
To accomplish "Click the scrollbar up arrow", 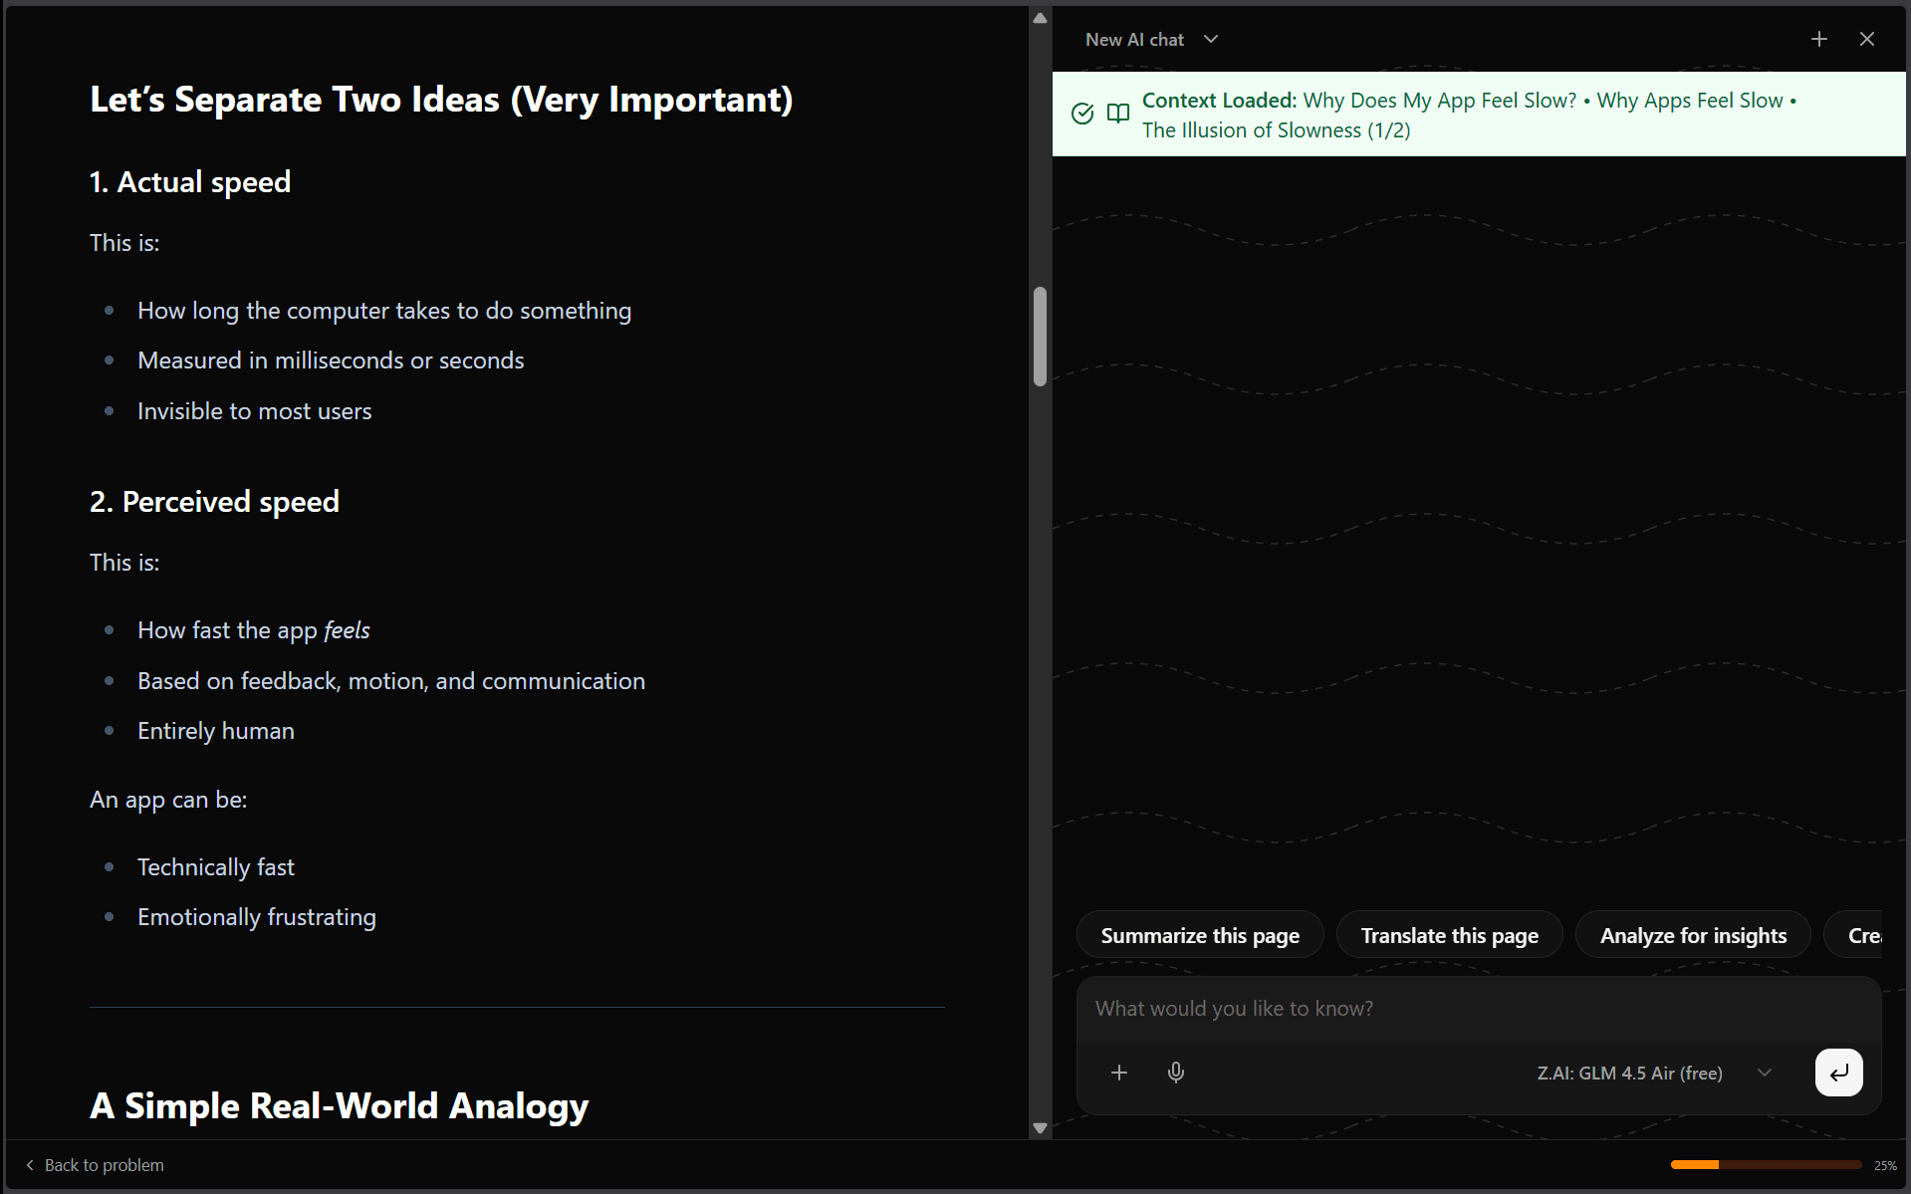I will (x=1039, y=17).
